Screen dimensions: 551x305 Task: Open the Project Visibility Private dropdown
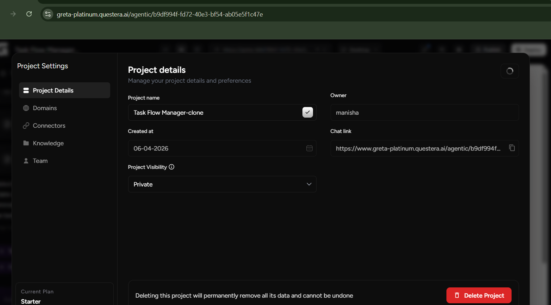222,184
